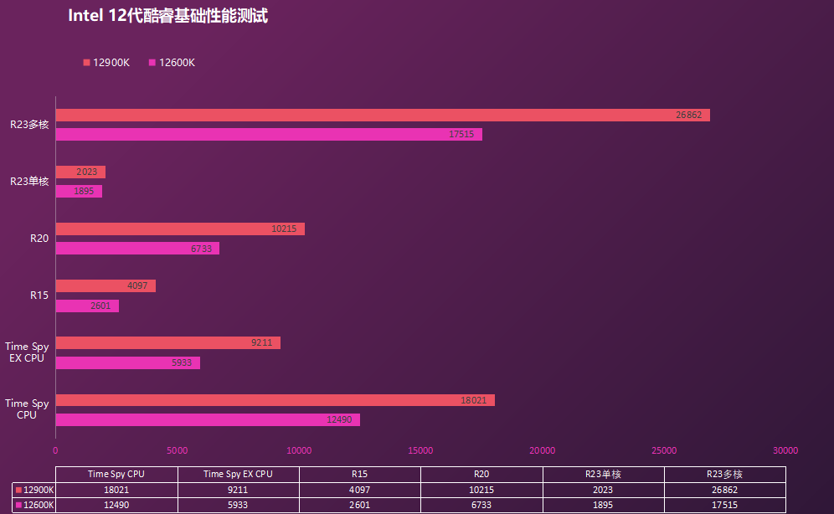Select the 12600K legend label above chart
This screenshot has width=834, height=514.
pyautogui.click(x=178, y=63)
